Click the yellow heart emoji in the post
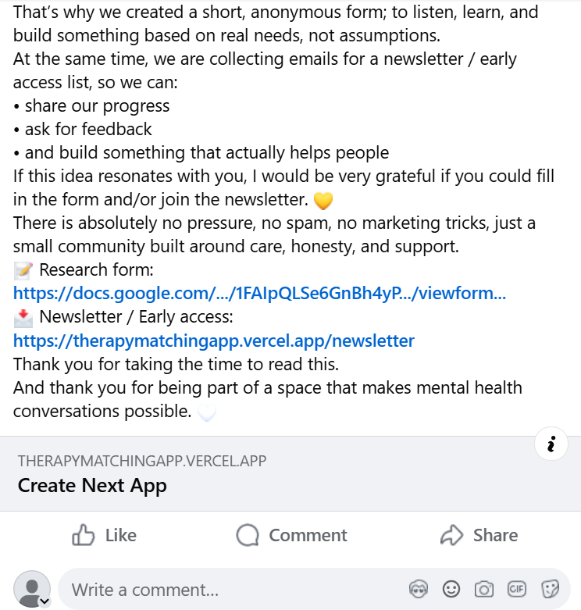 coord(323,201)
